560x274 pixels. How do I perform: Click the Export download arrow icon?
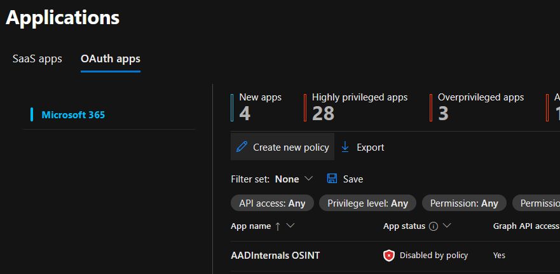[345, 147]
